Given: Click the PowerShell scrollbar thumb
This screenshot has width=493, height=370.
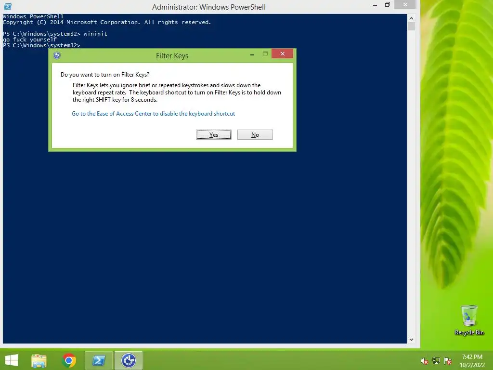Looking at the screenshot, I should tap(411, 26).
